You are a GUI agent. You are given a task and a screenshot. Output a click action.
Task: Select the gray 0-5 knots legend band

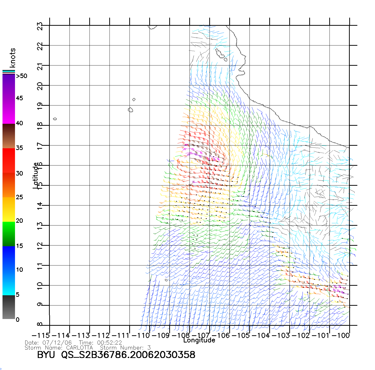click(9, 307)
